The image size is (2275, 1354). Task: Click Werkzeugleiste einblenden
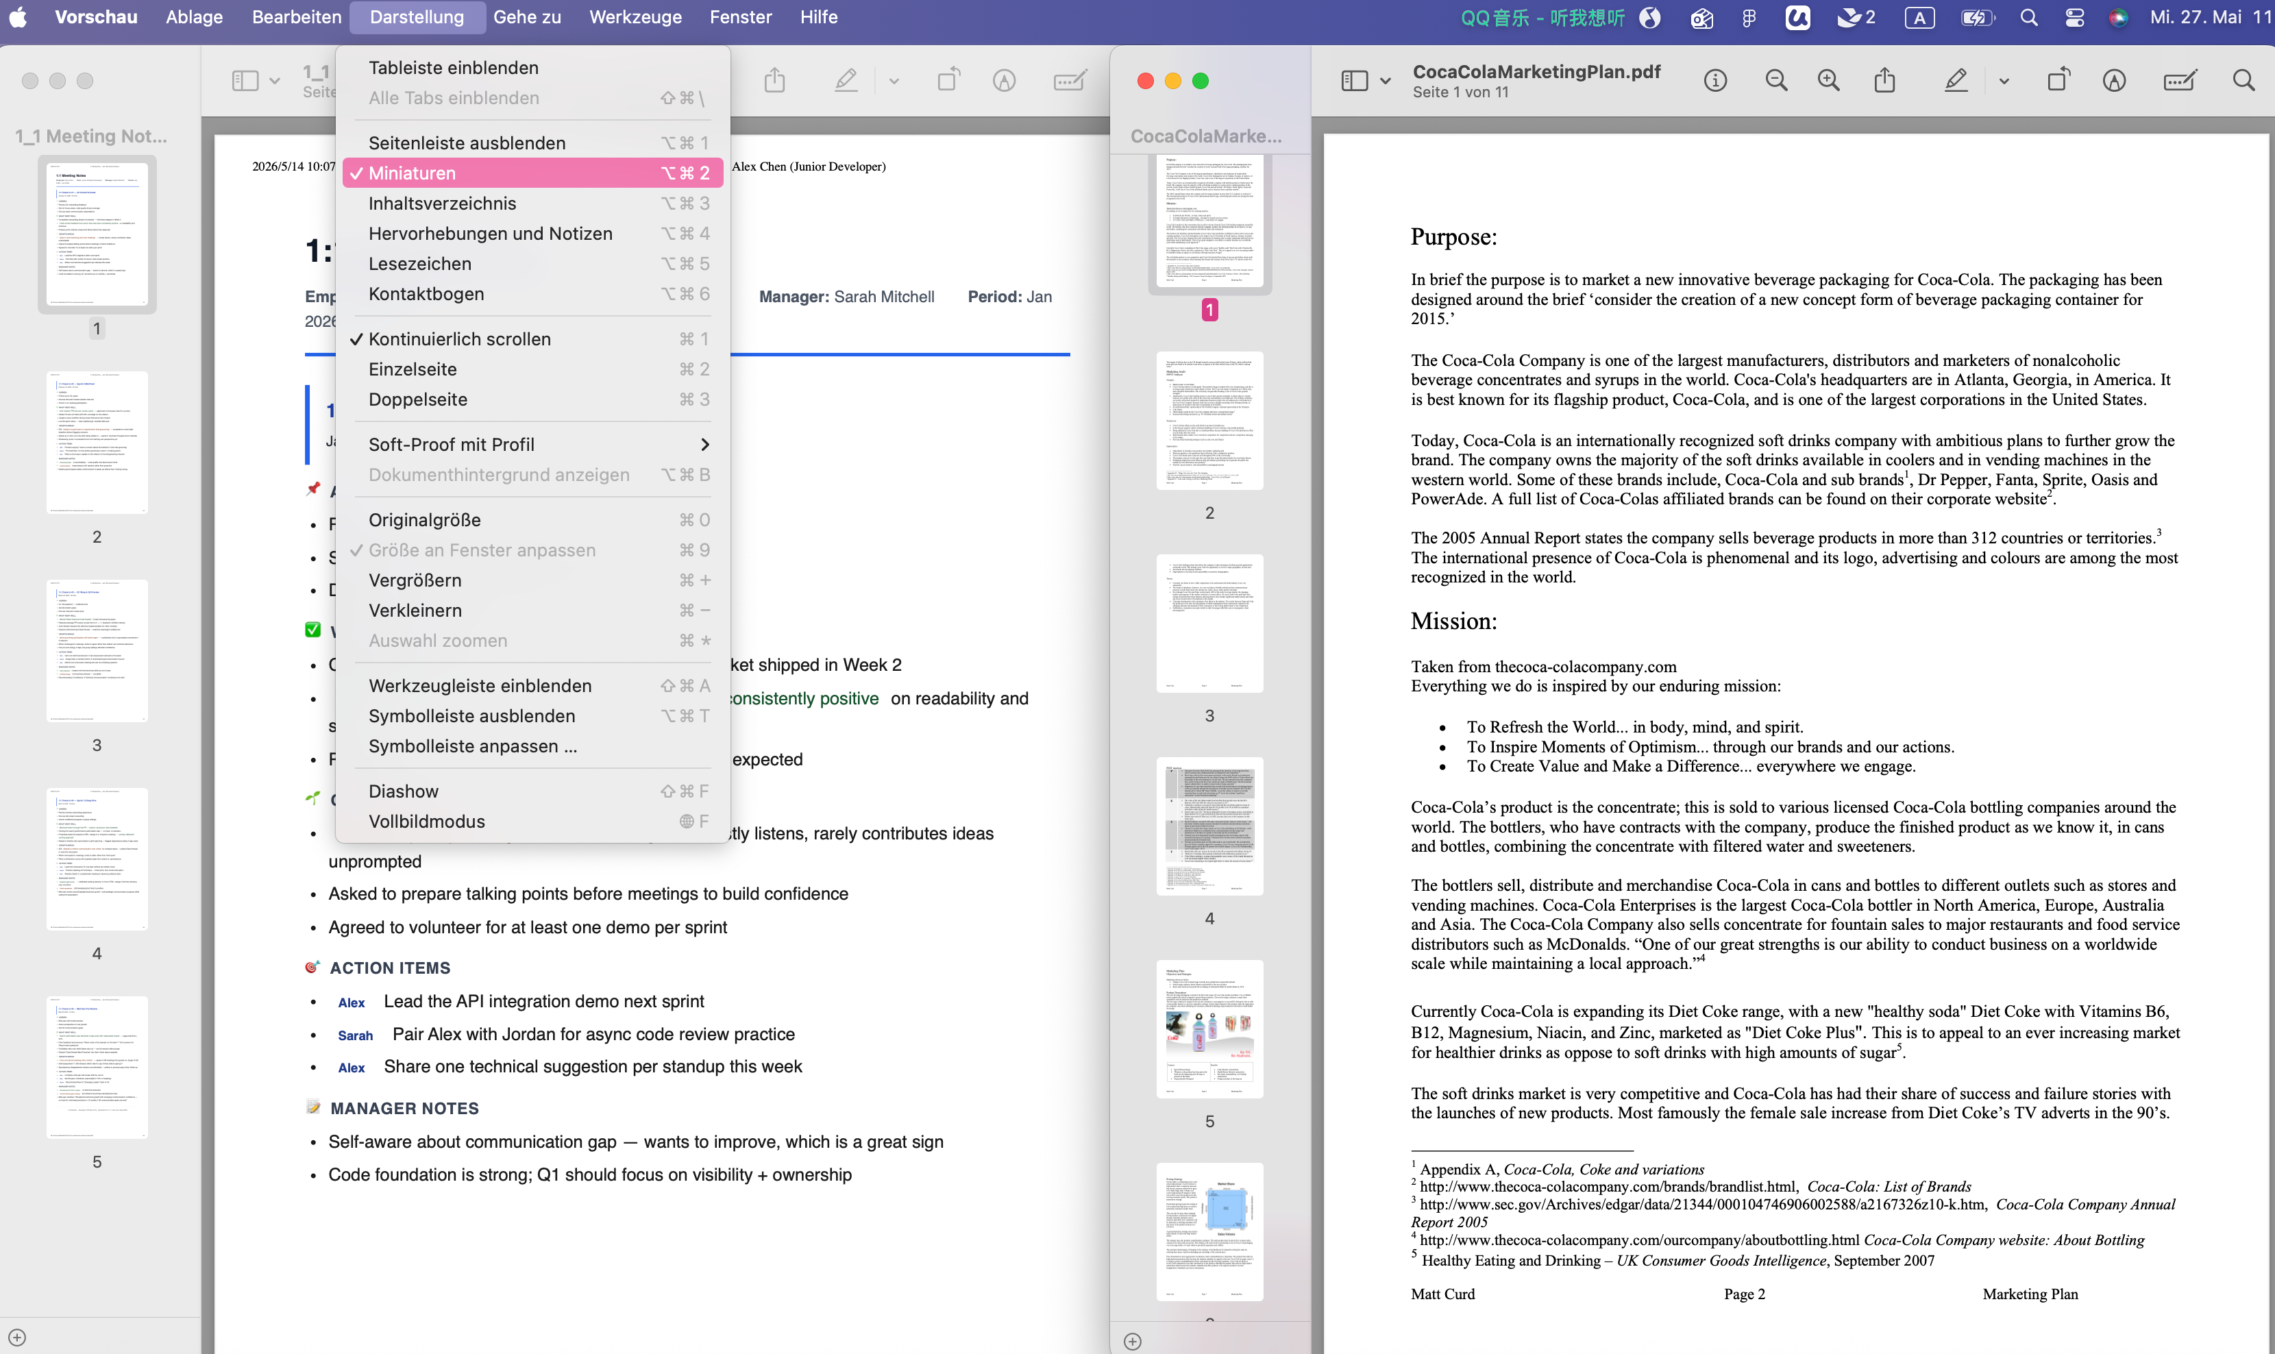coord(532,686)
